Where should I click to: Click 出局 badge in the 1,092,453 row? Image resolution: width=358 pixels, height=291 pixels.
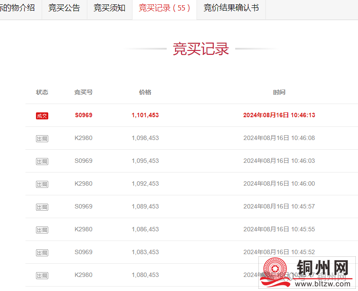[x=42, y=184]
